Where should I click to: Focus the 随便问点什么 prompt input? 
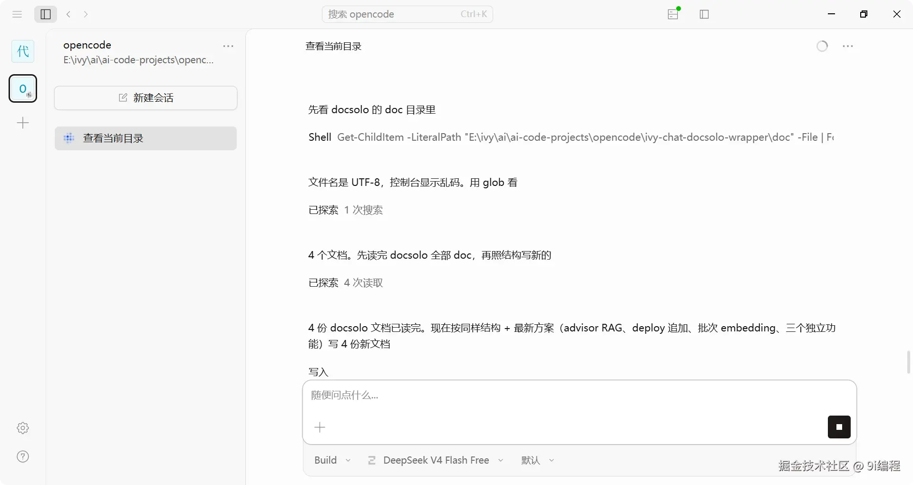(x=579, y=396)
